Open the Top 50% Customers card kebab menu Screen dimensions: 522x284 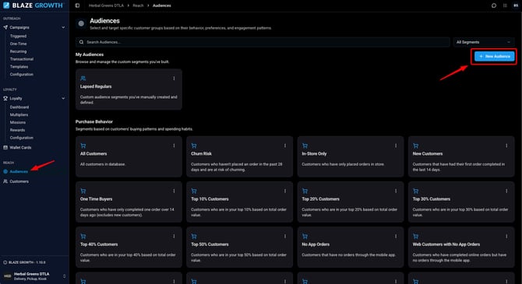tap(285, 236)
